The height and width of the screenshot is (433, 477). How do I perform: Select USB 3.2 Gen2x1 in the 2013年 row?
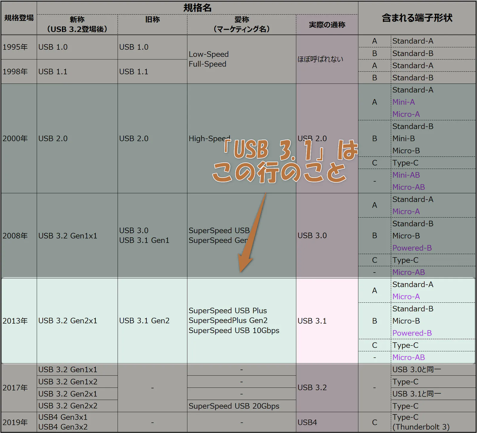77,321
